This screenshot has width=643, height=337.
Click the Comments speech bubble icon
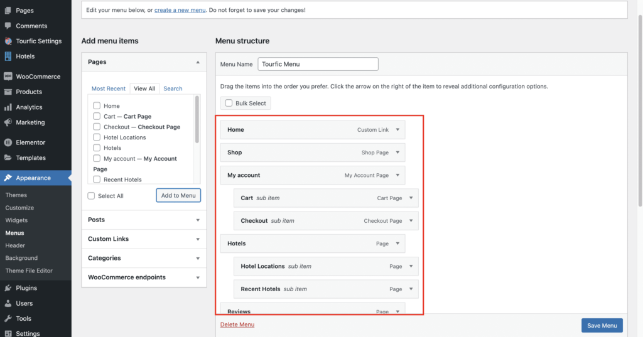(x=8, y=26)
